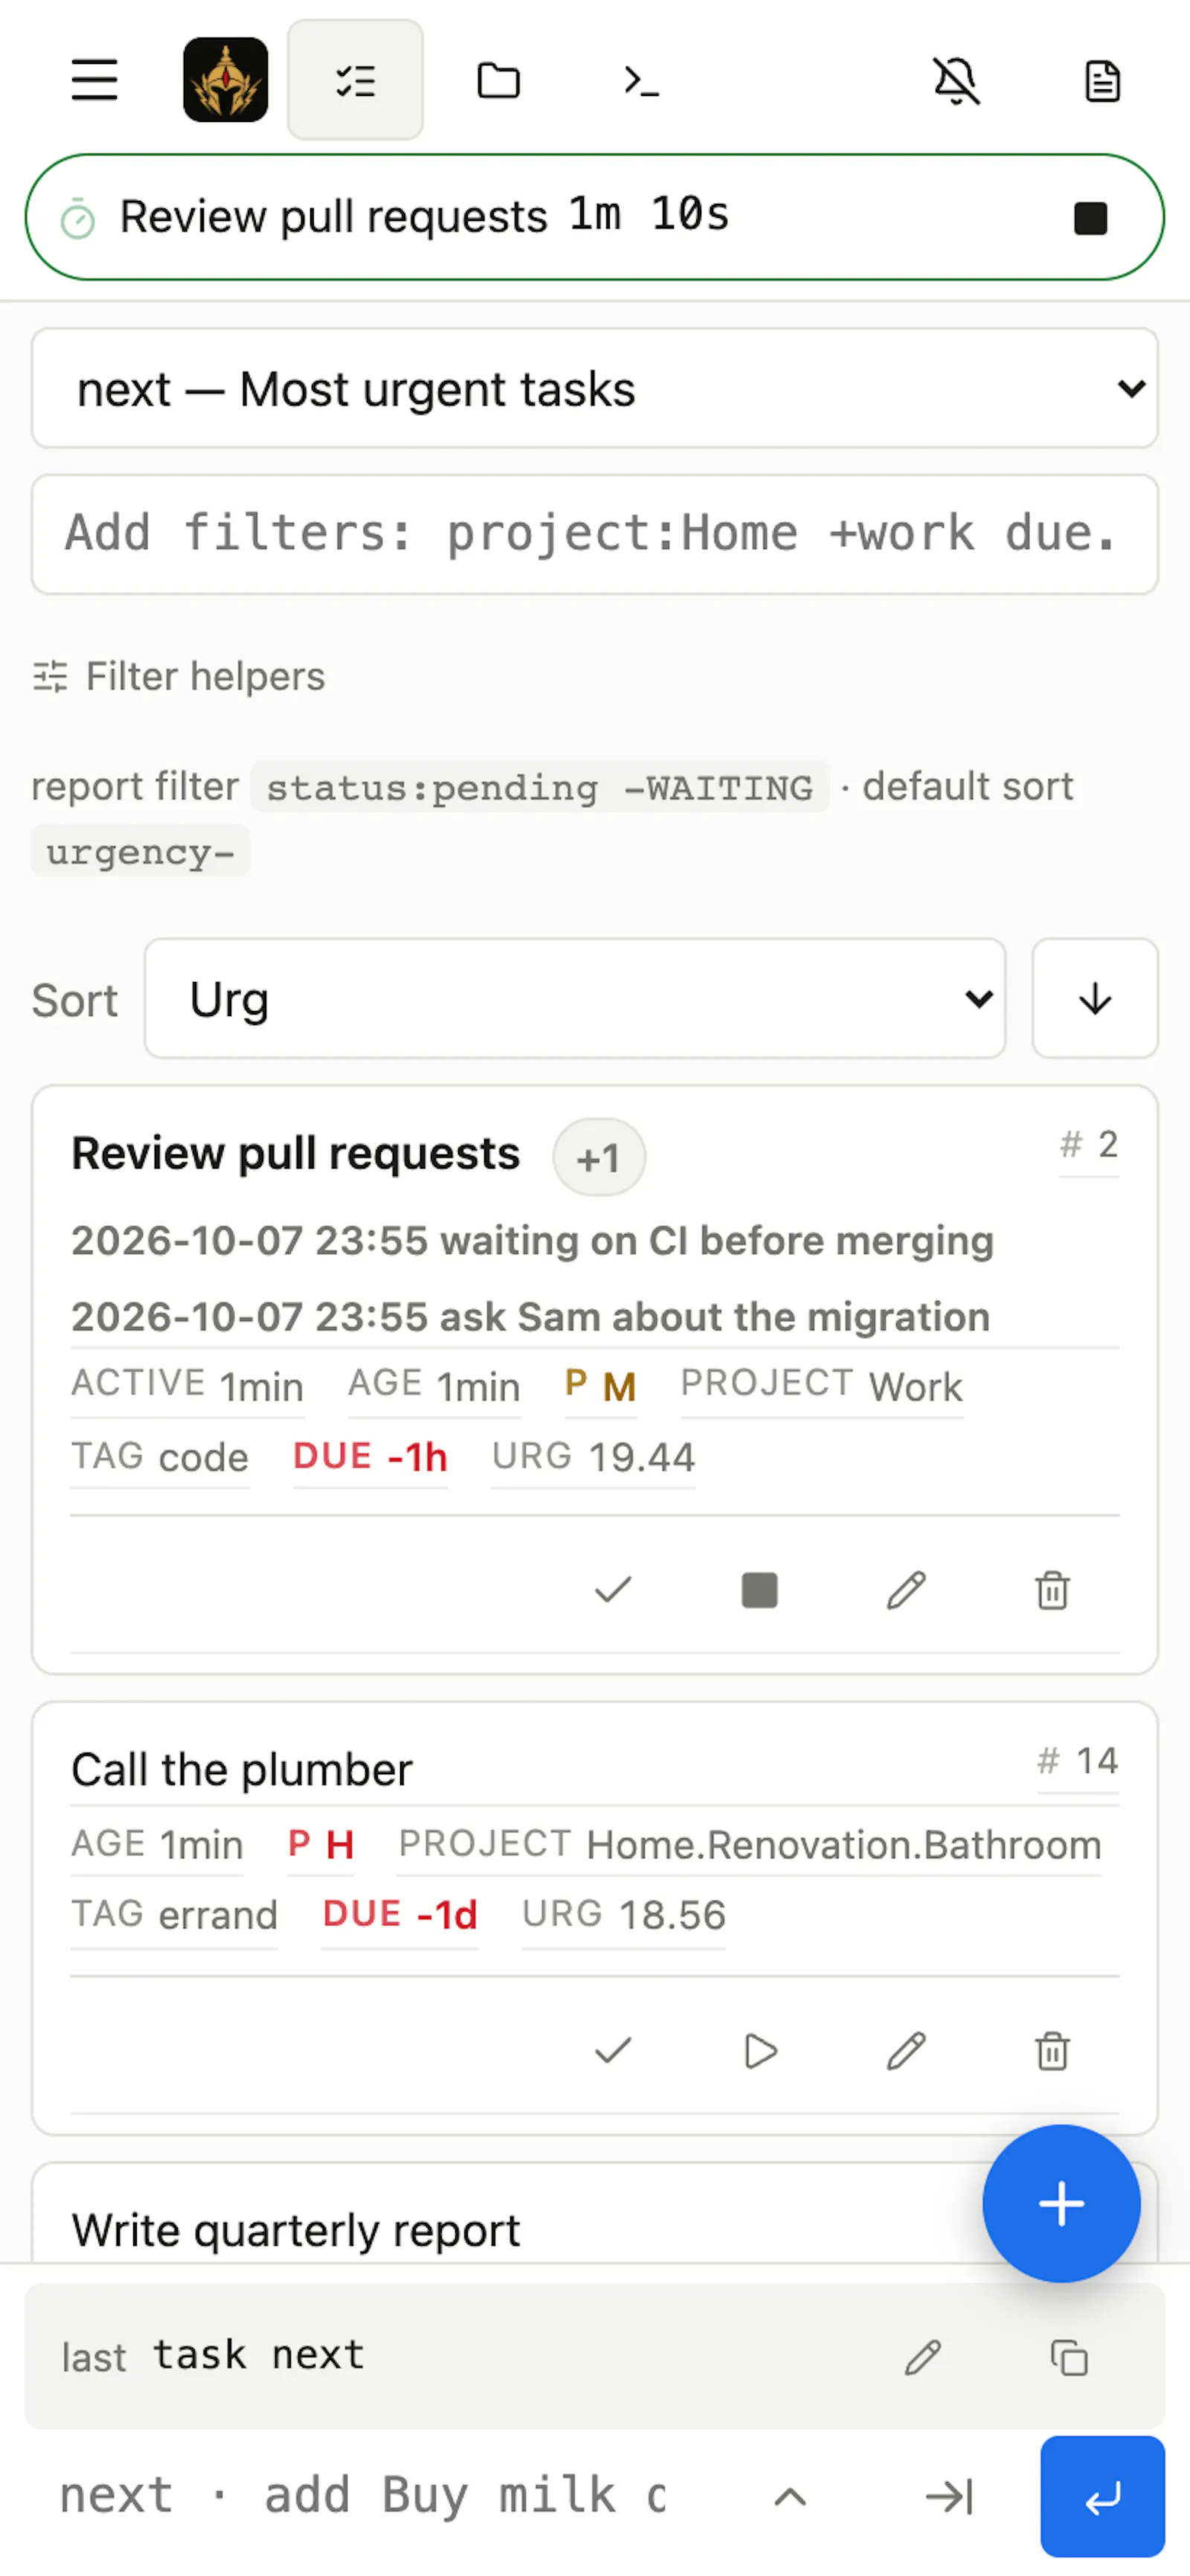Focus the Add filters input field

tap(594, 534)
